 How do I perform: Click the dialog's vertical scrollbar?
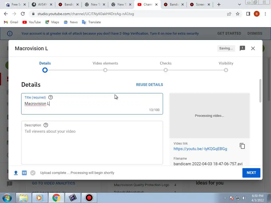260,91
